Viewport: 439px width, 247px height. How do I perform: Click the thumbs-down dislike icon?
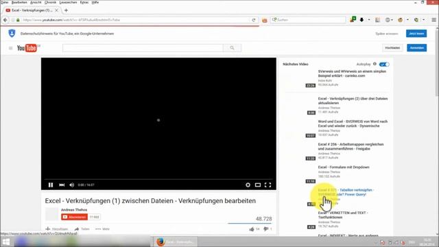pos(265,229)
